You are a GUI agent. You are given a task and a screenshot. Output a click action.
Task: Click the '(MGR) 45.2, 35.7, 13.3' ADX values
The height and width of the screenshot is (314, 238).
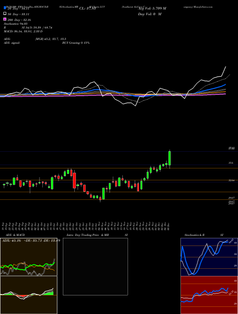click(50, 39)
